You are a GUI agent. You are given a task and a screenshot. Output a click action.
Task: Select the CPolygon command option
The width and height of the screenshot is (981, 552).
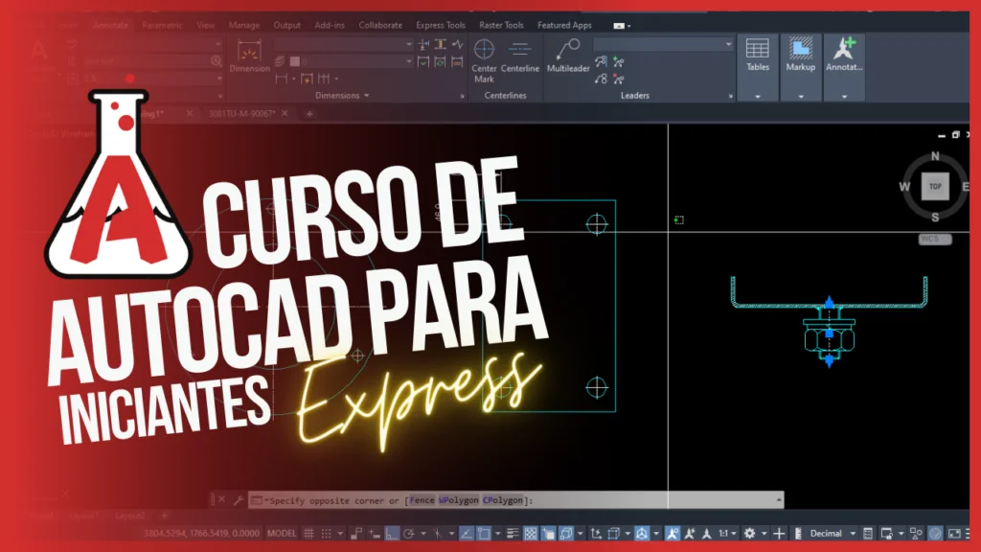[x=502, y=500]
